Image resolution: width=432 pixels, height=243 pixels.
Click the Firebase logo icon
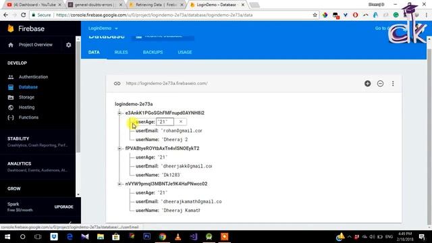[11, 28]
